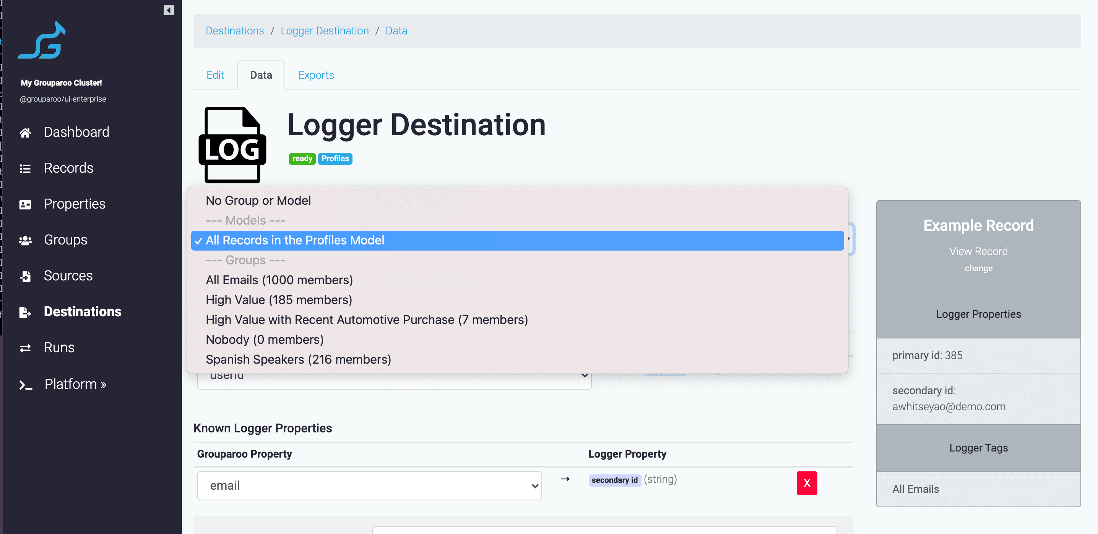The width and height of the screenshot is (1098, 534).
Task: Toggle the Profiles badge on destination
Action: pos(335,158)
